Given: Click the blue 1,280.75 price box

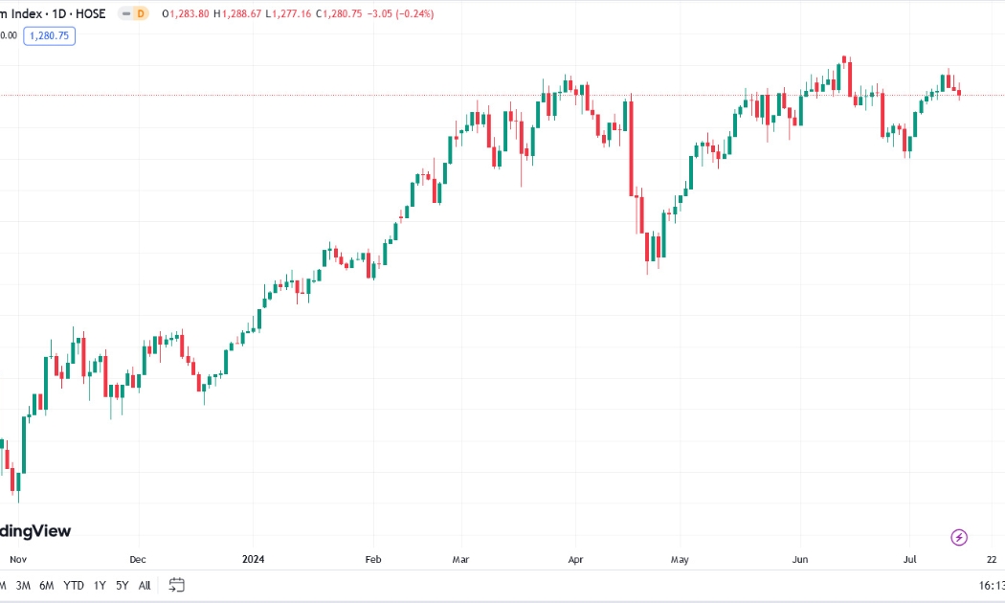Looking at the screenshot, I should (x=50, y=35).
